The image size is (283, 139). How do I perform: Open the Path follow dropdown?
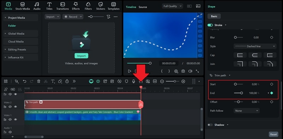247,111
